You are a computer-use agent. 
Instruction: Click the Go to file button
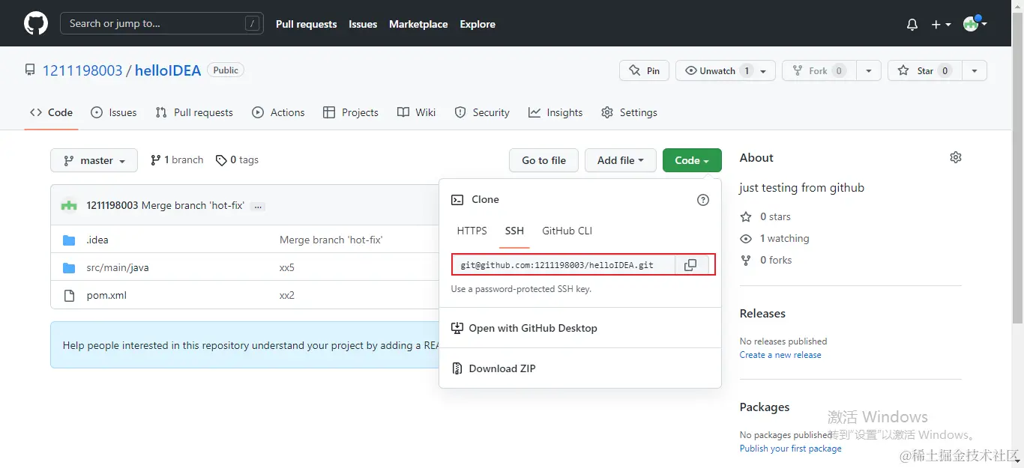543,160
